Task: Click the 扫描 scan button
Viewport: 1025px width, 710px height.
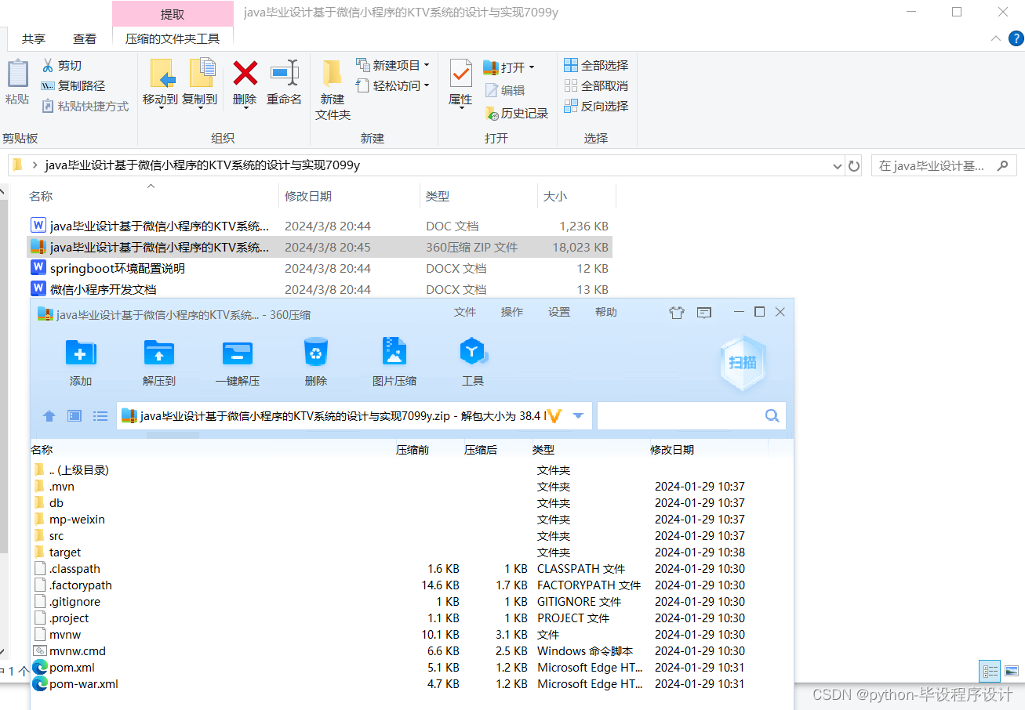Action: point(743,363)
